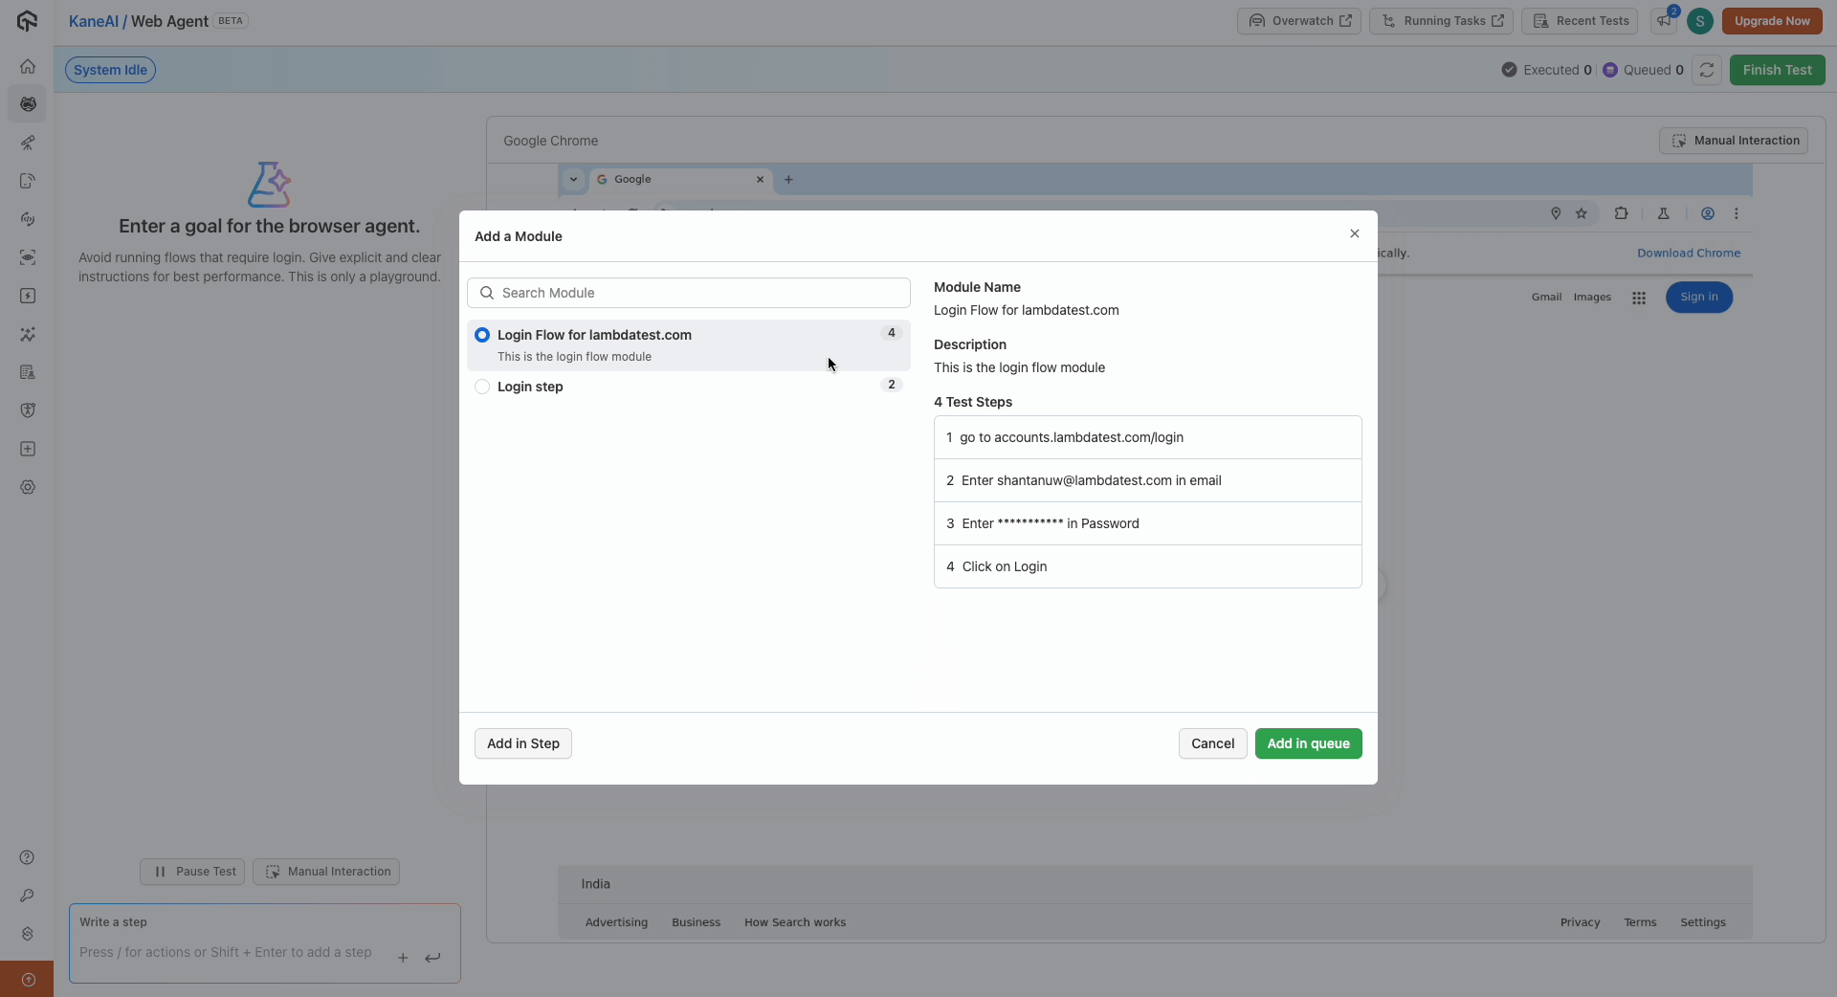Click the refresh icon beside Queued count
Image resolution: width=1837 pixels, height=997 pixels.
click(1707, 70)
